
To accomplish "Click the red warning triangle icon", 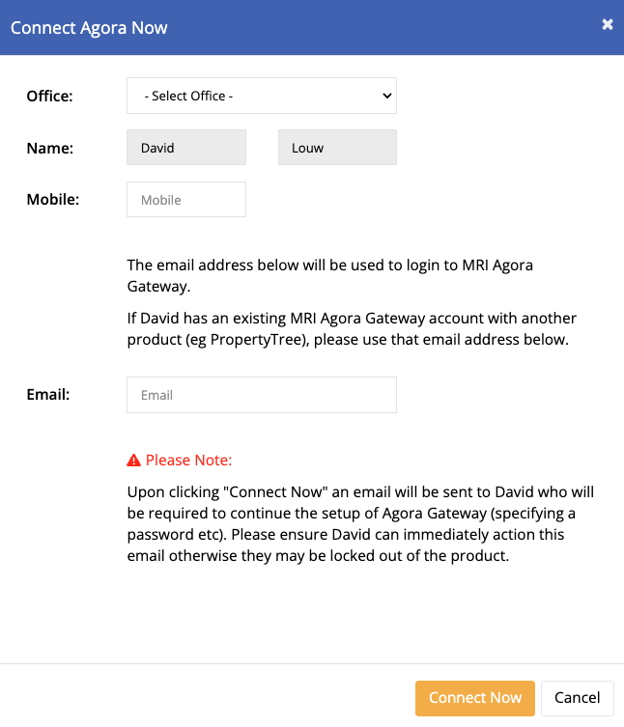I will (133, 460).
